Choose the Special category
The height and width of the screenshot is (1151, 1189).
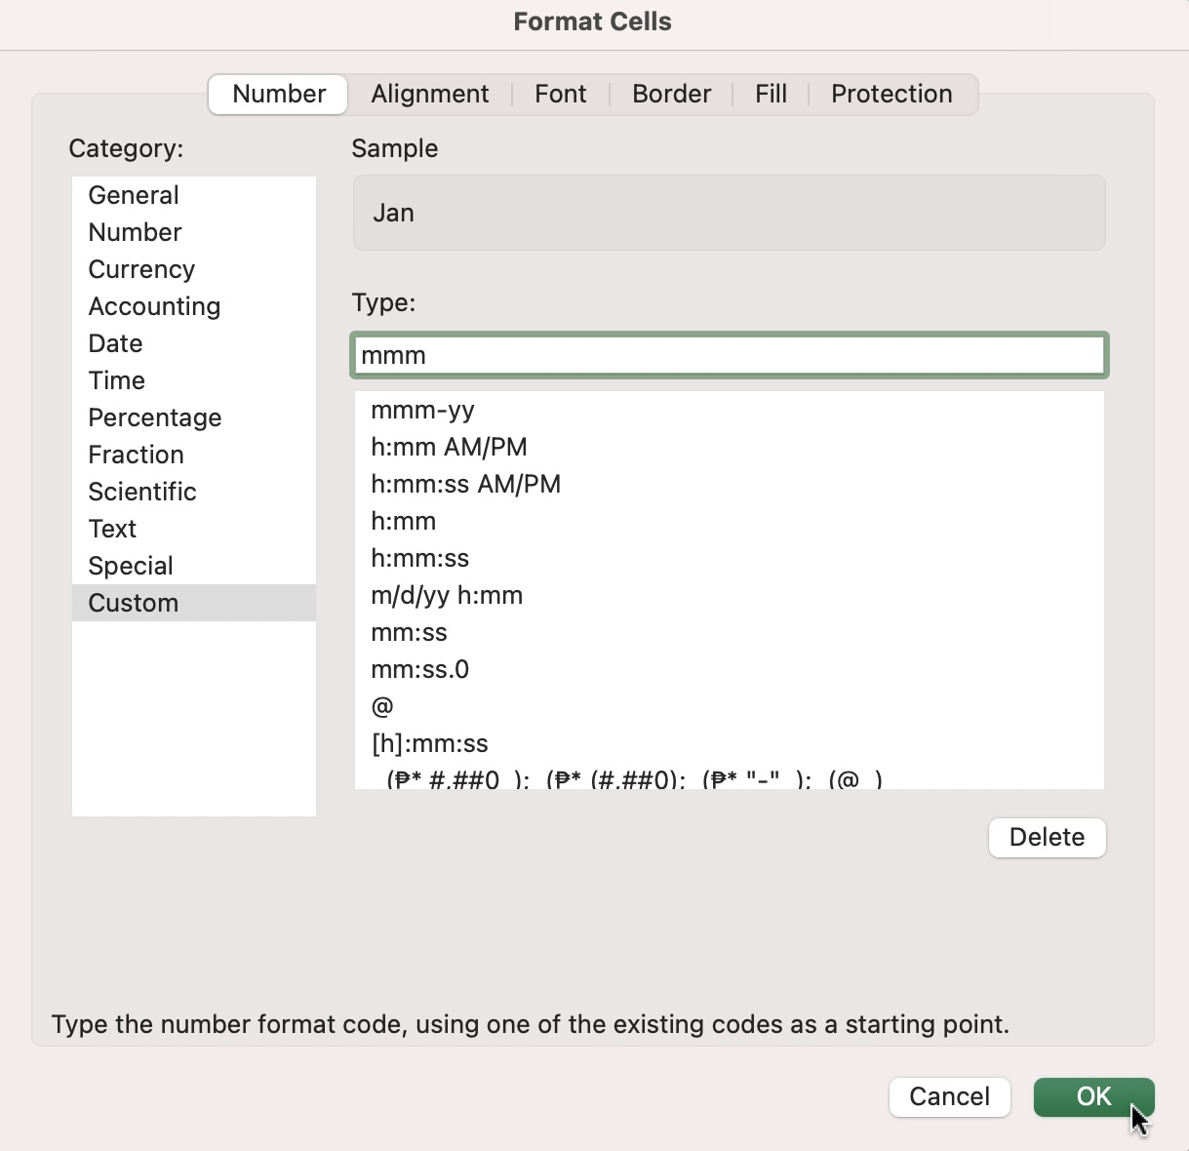tap(194, 566)
